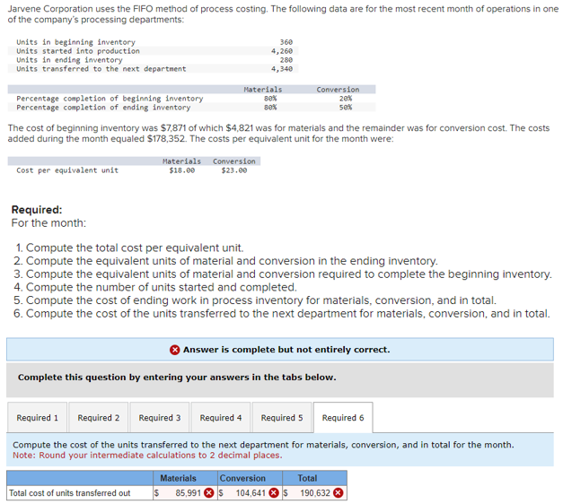
Task: Click the $23.00 conversion cost per unit
Action: [x=234, y=170]
